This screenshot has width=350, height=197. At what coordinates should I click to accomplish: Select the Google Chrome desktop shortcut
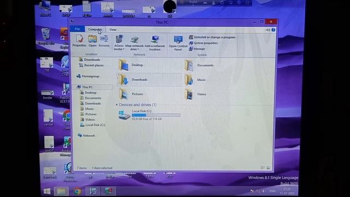[67, 120]
